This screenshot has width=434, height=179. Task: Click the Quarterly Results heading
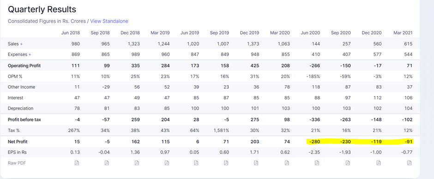point(42,9)
